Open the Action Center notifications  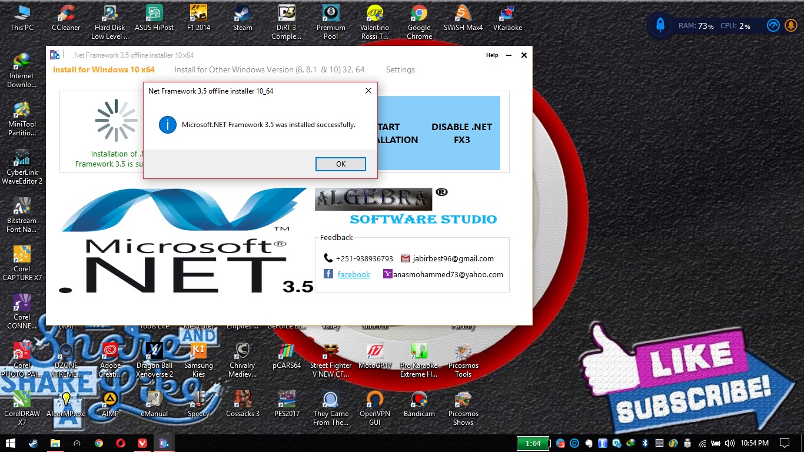point(784,443)
